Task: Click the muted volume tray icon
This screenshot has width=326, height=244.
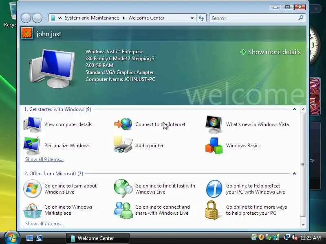Action: click(x=295, y=237)
